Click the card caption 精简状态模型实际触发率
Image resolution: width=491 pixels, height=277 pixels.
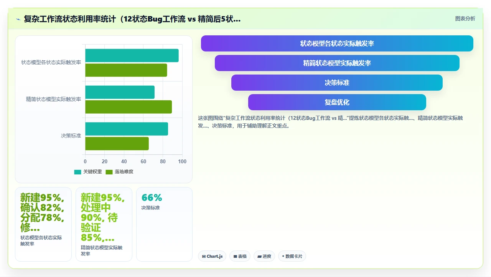coord(102,251)
